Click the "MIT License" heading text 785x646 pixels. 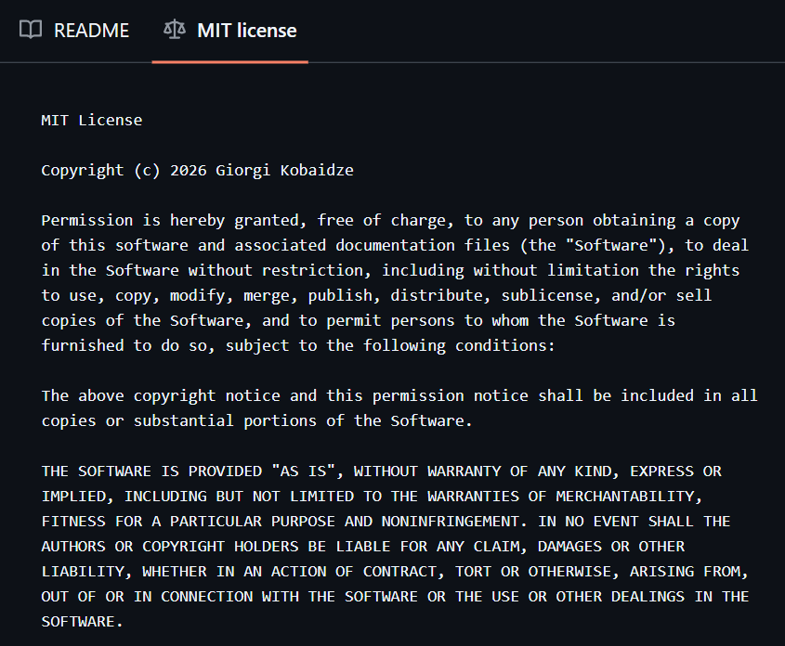coord(91,120)
